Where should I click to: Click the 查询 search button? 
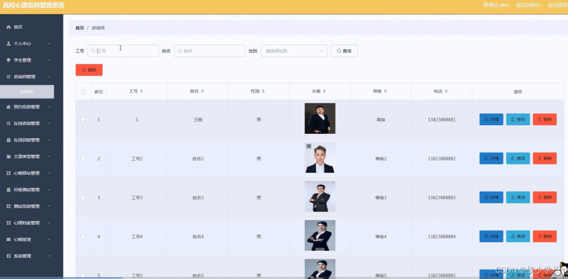click(x=344, y=51)
